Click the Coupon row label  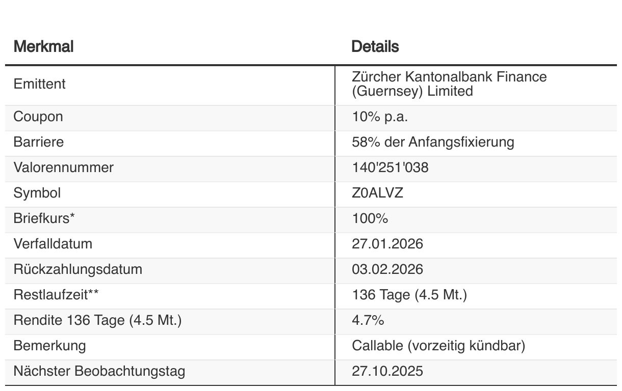click(38, 117)
